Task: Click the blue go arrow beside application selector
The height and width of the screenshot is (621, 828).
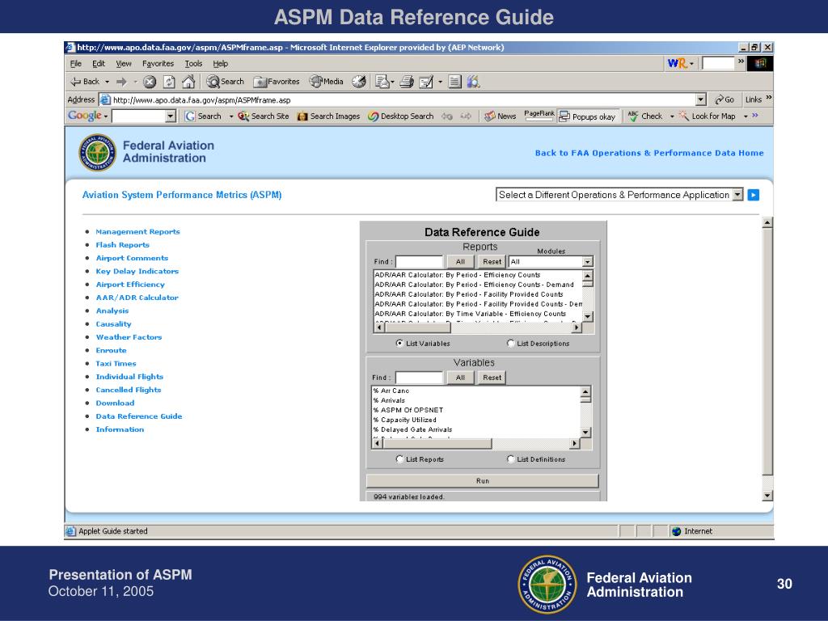Action: (754, 195)
